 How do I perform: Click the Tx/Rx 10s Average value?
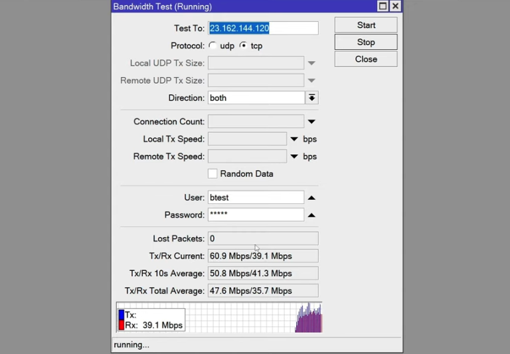[x=263, y=274]
